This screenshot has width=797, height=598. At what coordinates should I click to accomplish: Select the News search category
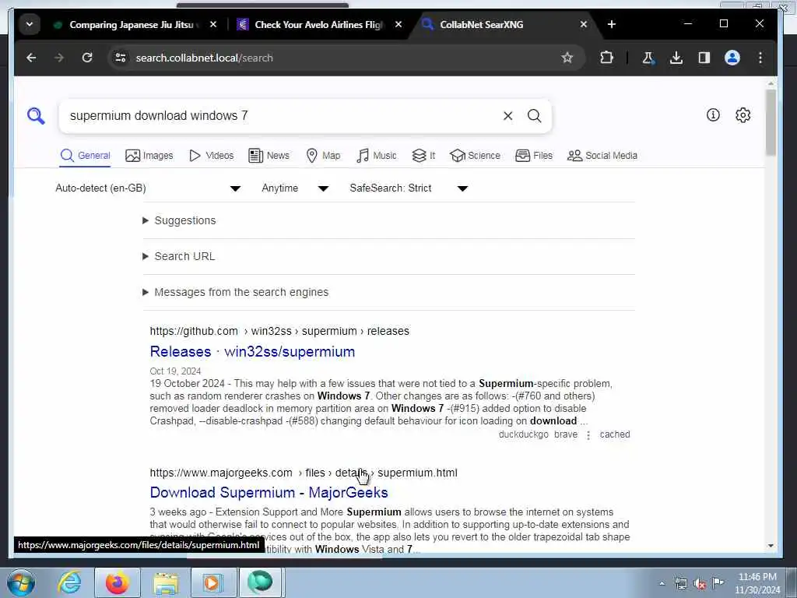coord(269,156)
